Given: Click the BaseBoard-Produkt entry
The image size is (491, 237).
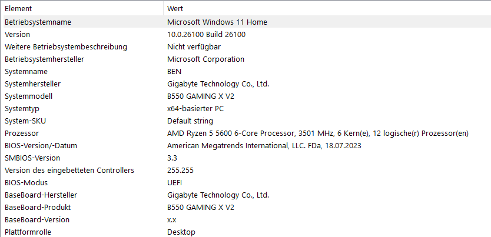Looking at the screenshot, I should [x=37, y=207].
